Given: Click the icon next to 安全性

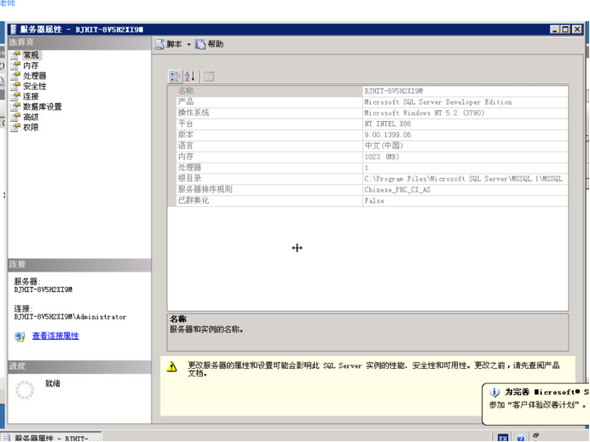Looking at the screenshot, I should pyautogui.click(x=15, y=86).
